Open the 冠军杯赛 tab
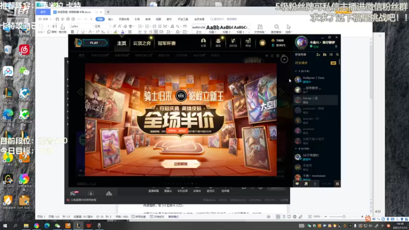The width and height of the screenshot is (409, 230). 167,43
